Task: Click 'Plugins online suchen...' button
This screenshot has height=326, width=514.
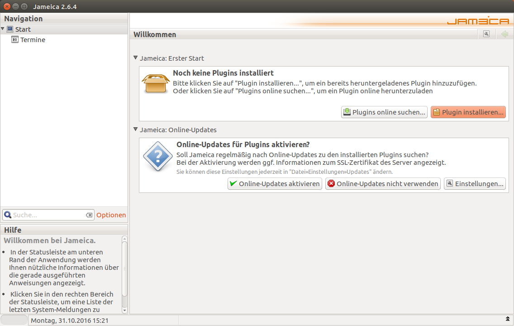Action: pyautogui.click(x=384, y=112)
